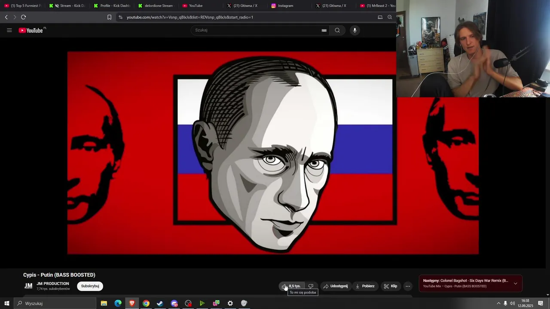Click the Windows taskbar search box Wyszukaj
Screen dimensions: 550x309
tap(55, 303)
